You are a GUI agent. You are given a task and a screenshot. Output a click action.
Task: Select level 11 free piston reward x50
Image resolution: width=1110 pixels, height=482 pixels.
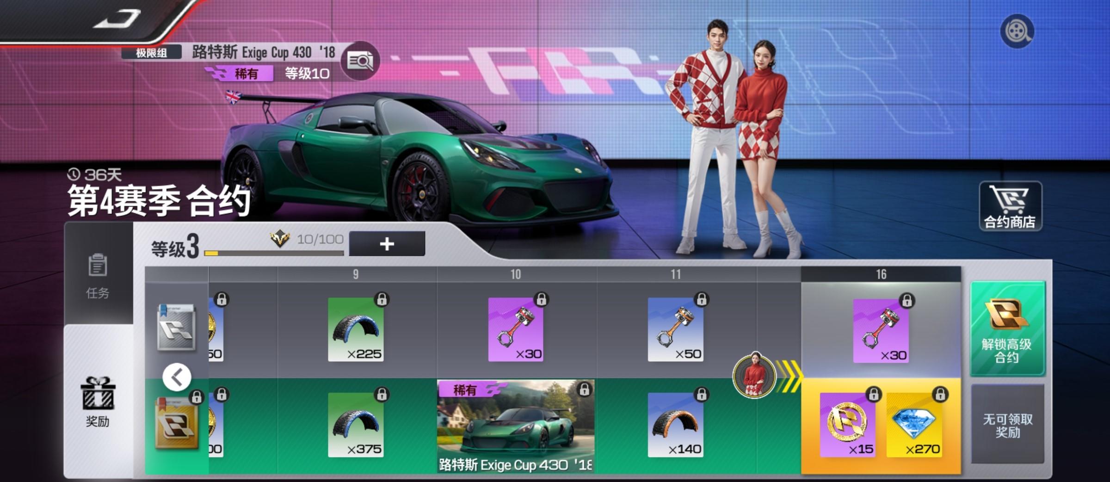[x=676, y=329]
